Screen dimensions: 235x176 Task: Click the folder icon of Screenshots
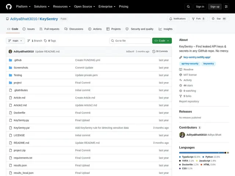click(x=10, y=67)
